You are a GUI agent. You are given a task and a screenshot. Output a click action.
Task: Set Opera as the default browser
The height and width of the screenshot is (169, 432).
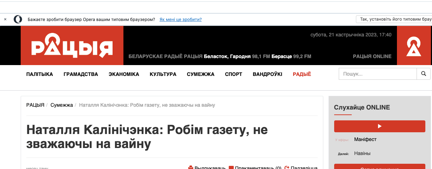394,20
